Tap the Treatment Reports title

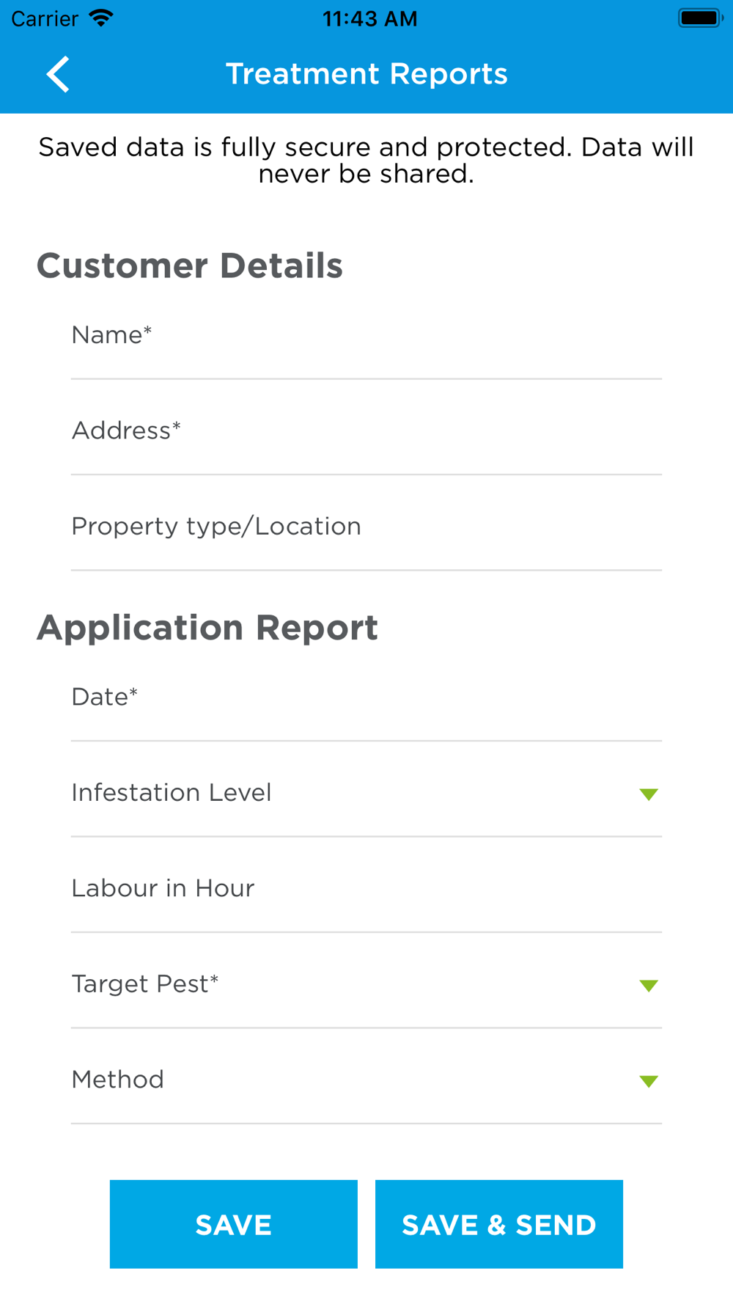[x=366, y=74]
